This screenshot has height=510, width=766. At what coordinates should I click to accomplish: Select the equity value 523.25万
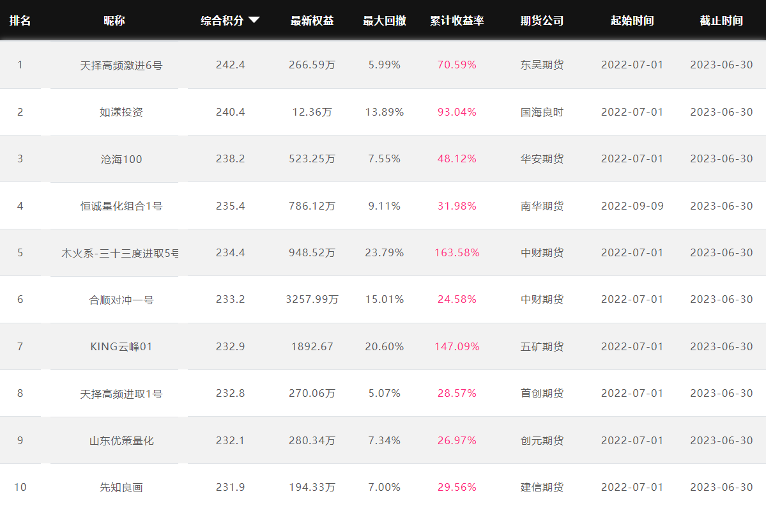(312, 158)
